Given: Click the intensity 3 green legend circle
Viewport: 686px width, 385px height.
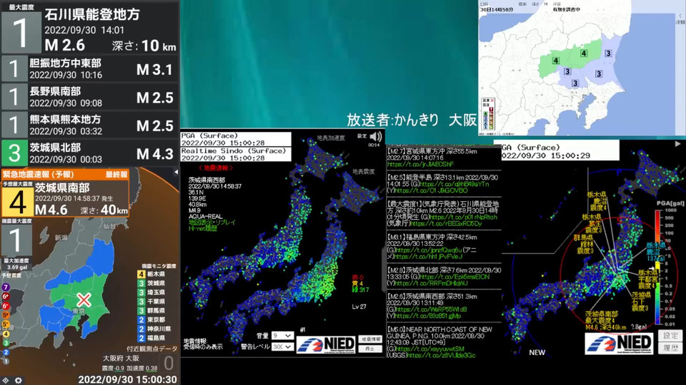Looking at the screenshot, I should 6,343.
